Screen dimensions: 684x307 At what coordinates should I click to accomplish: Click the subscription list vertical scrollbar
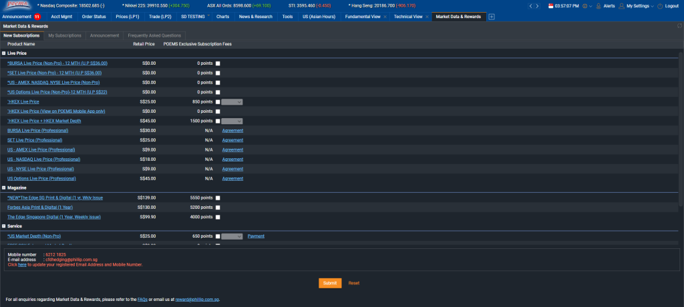[x=681, y=129]
